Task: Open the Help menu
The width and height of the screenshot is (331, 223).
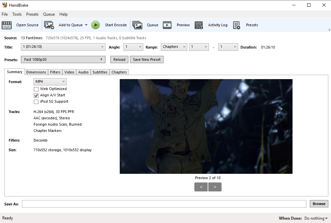Action: pos(63,14)
